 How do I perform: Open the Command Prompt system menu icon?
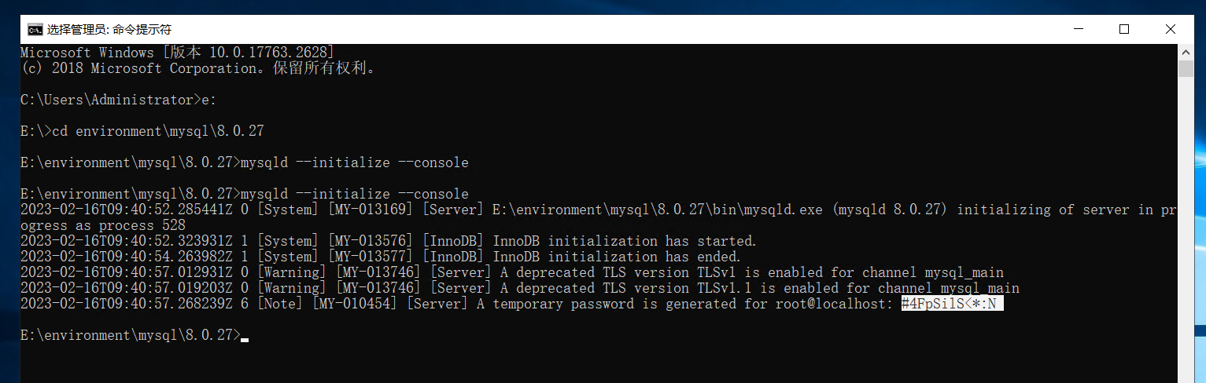click(35, 30)
